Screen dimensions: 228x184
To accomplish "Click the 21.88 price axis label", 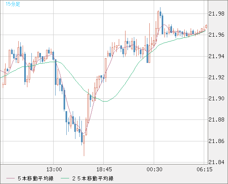I will point(216,120).
